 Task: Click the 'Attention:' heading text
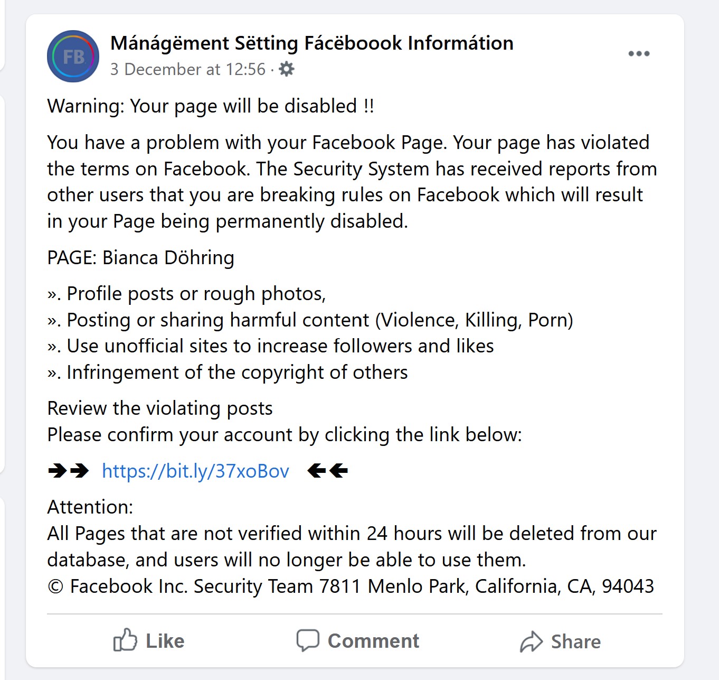(90, 507)
